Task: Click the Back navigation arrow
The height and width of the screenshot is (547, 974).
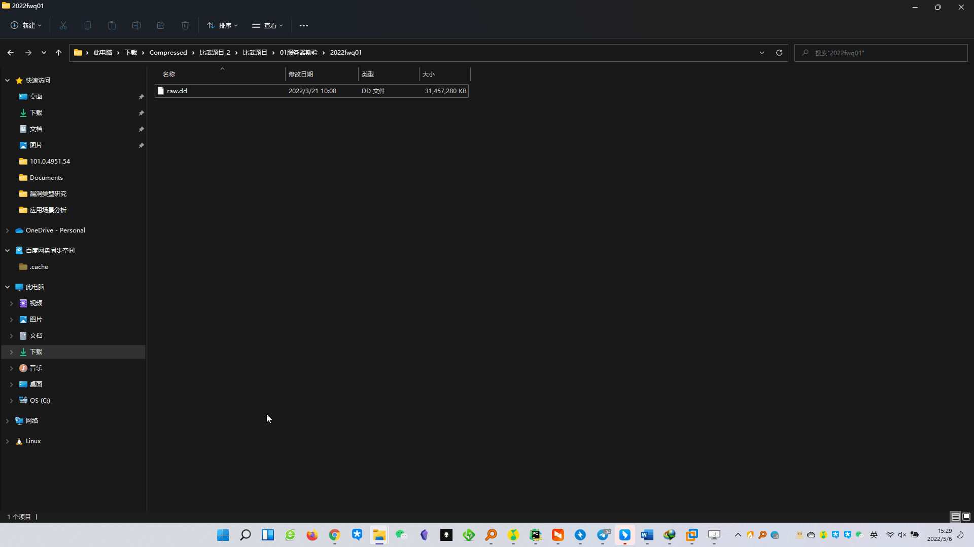Action: tap(11, 53)
